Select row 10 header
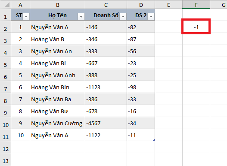Viewport: 227px width, 166px height. coord(5,123)
